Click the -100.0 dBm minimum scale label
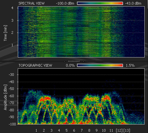 point(65,3)
